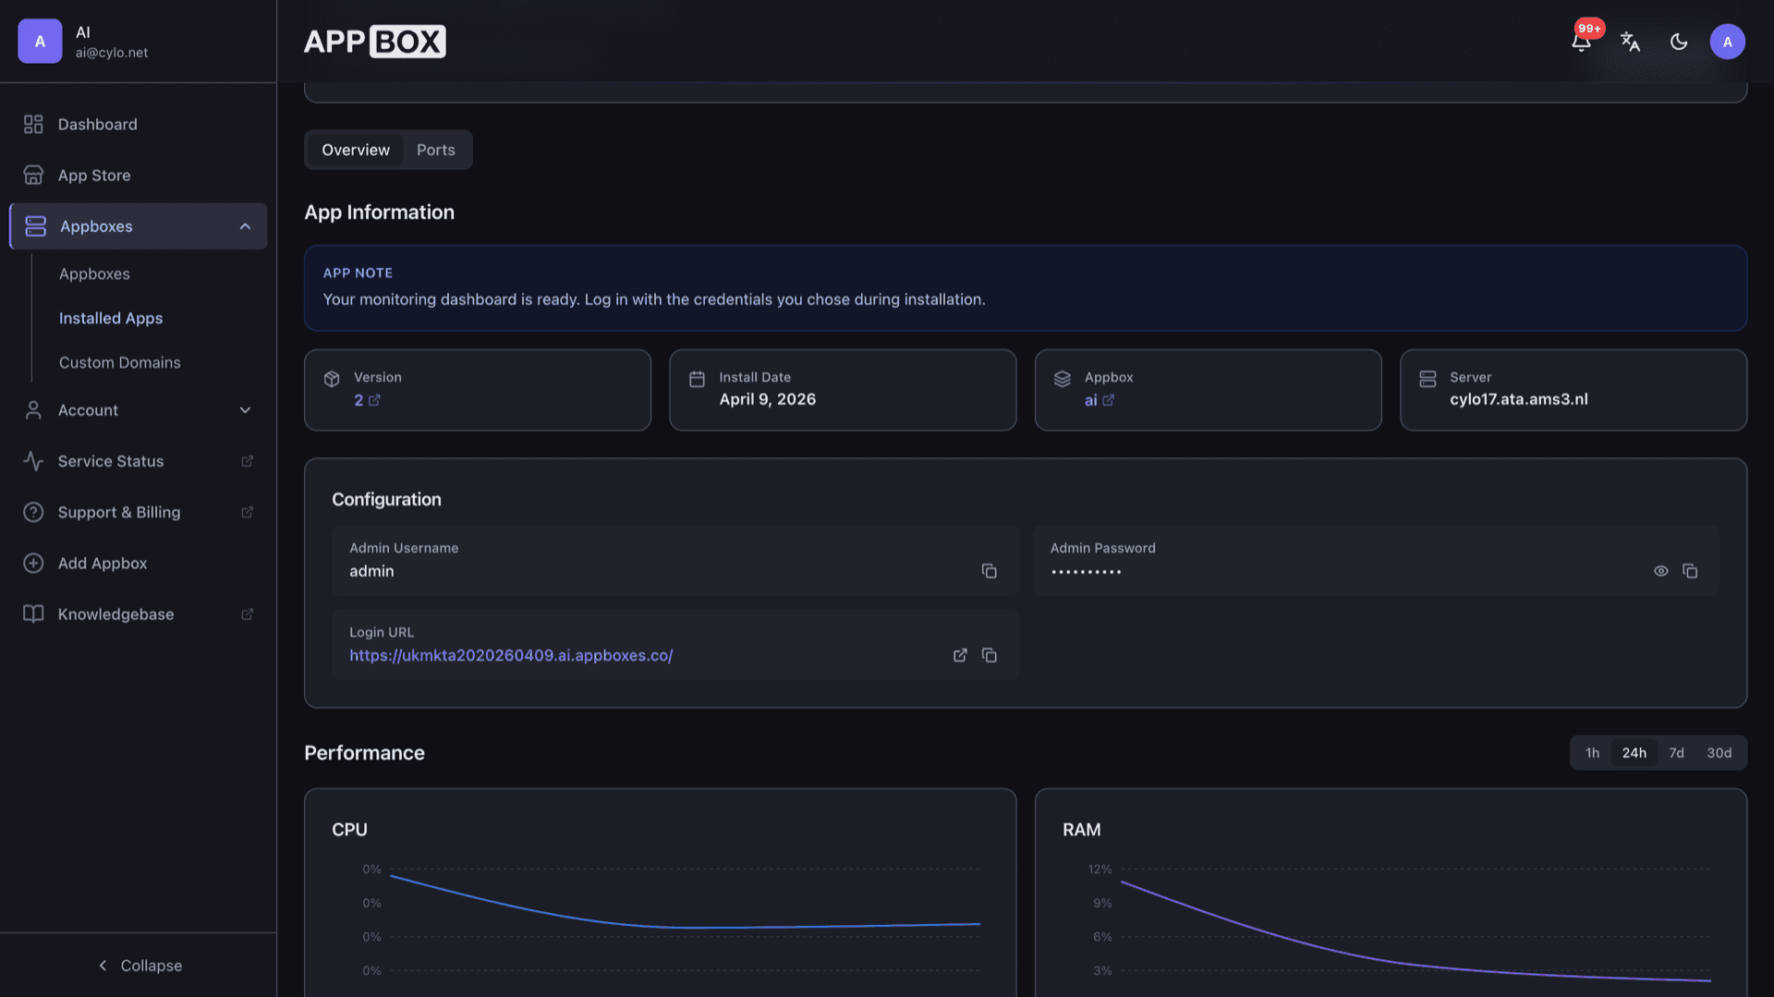Click the Account person icon
1774x997 pixels.
click(33, 410)
